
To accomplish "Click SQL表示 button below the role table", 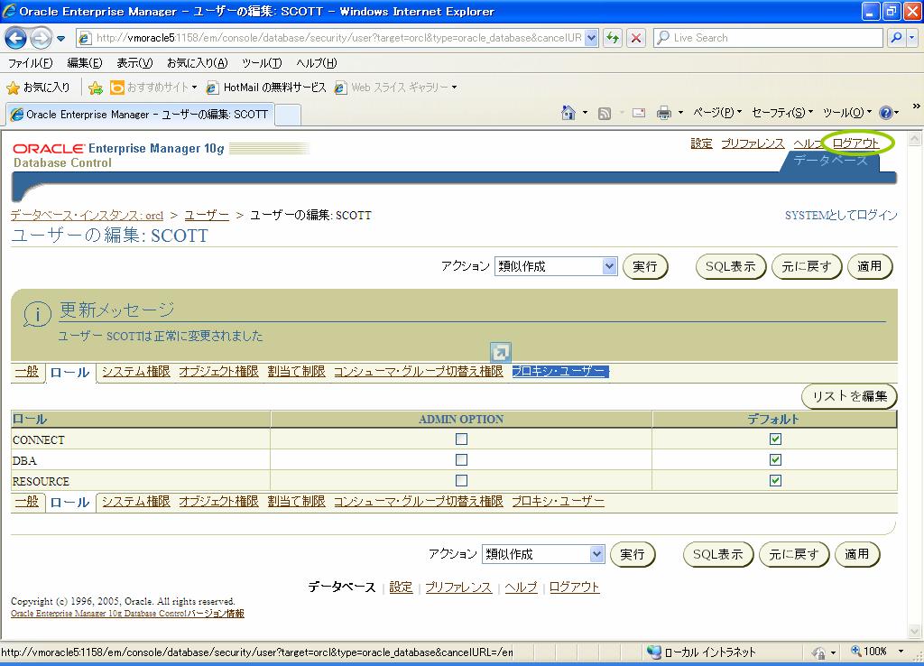I will pyautogui.click(x=718, y=554).
